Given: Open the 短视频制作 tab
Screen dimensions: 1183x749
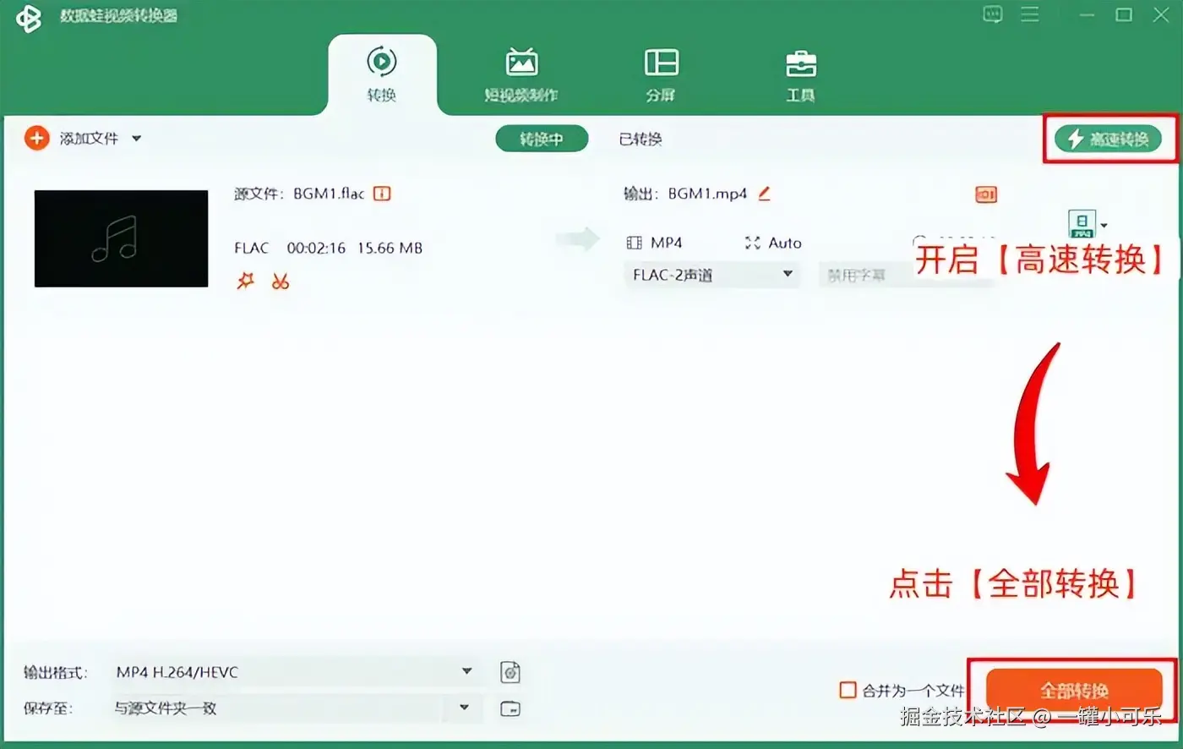Looking at the screenshot, I should click(x=521, y=74).
